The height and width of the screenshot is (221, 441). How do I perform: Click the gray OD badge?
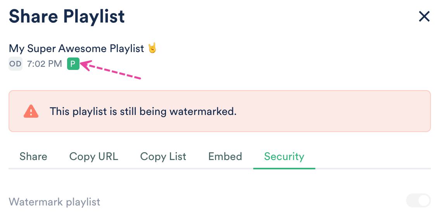tap(16, 64)
